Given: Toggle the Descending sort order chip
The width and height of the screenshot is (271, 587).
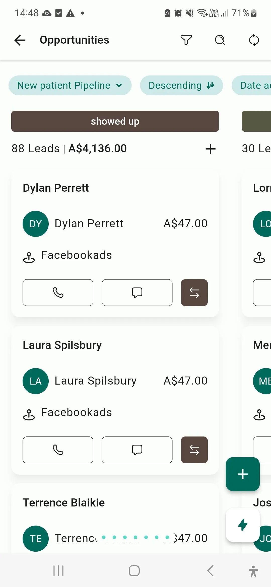Looking at the screenshot, I should (181, 86).
